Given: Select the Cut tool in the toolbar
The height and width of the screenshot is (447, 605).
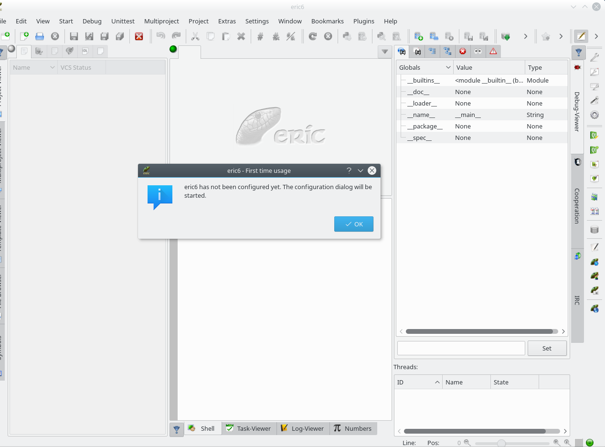Looking at the screenshot, I should [x=195, y=36].
